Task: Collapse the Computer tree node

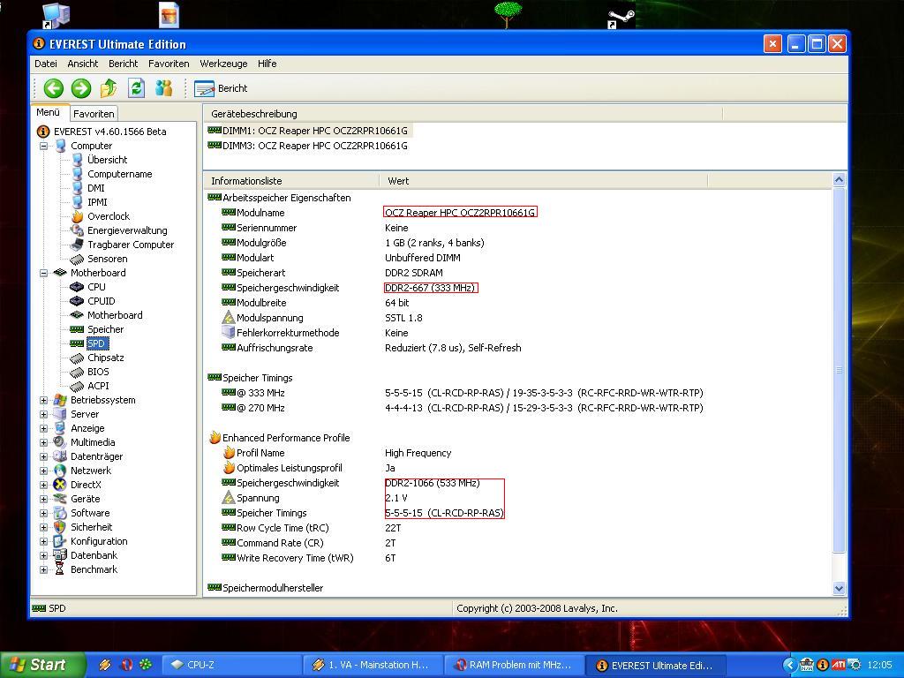Action: [x=44, y=146]
